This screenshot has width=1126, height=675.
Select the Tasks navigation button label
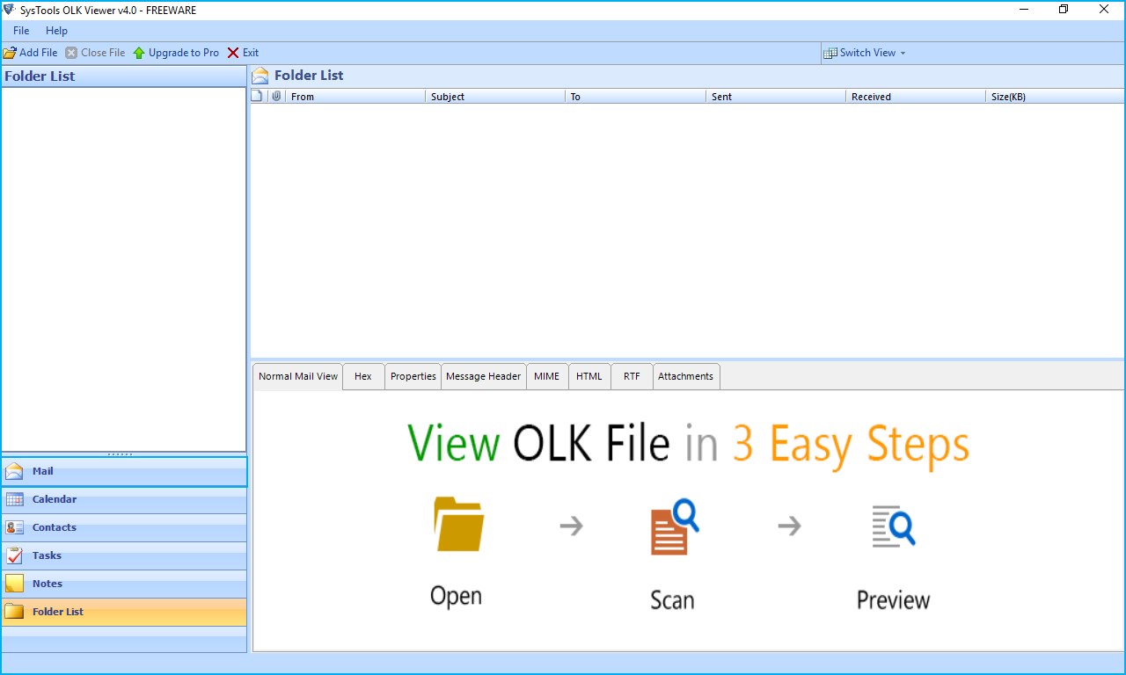tap(48, 555)
